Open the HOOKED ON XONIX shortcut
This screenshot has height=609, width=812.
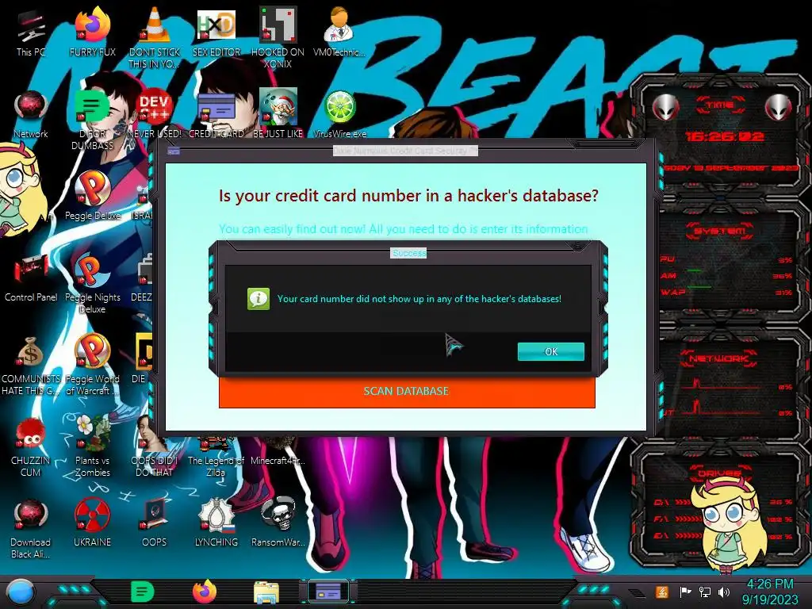pos(278,36)
